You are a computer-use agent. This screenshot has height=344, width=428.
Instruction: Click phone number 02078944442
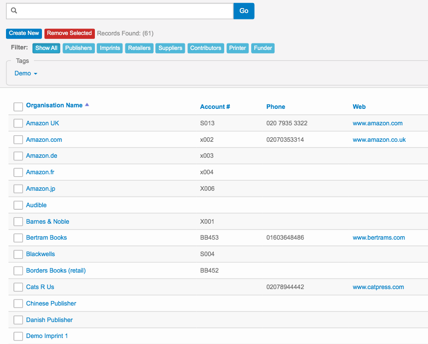point(285,287)
